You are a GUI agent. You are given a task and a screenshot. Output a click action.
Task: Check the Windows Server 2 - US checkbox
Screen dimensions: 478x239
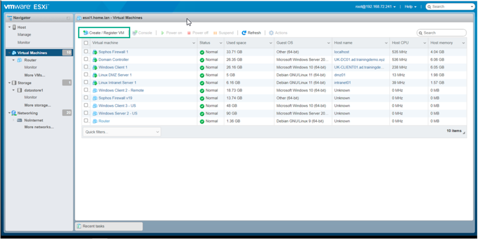(x=86, y=113)
